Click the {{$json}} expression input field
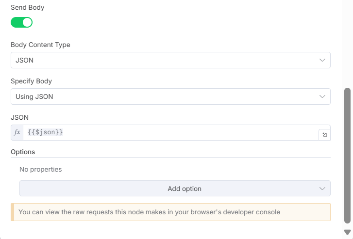353x239 pixels. point(170,132)
